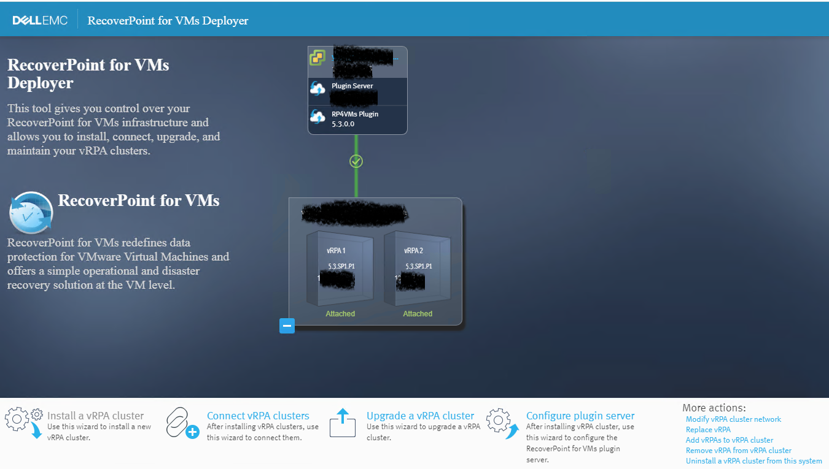Click Replace vRPA link

click(708, 430)
